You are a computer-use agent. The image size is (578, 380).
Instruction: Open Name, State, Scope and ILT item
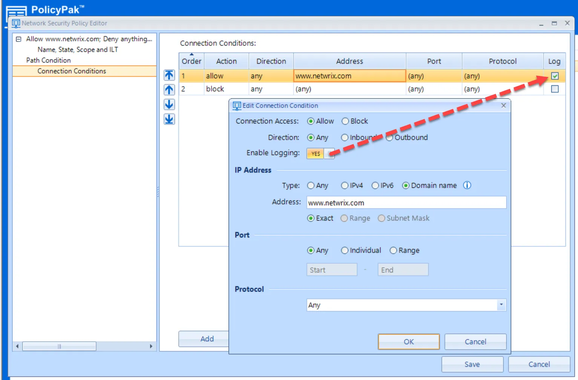click(x=78, y=50)
